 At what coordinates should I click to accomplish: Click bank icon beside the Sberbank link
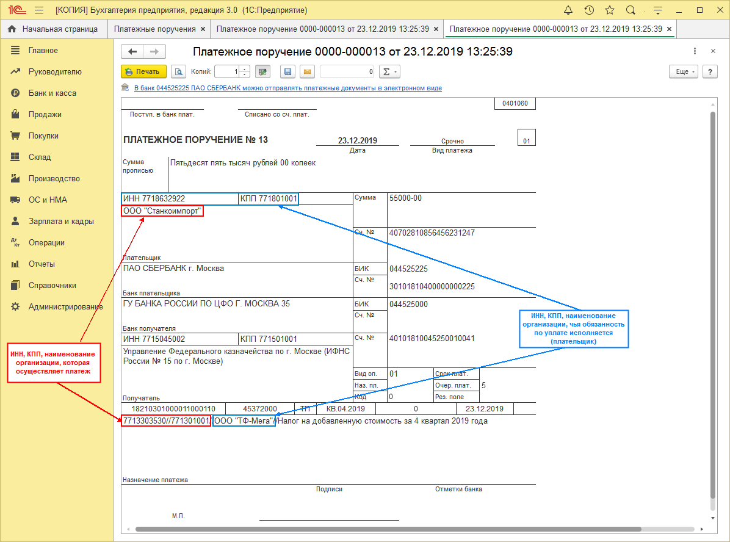(125, 87)
